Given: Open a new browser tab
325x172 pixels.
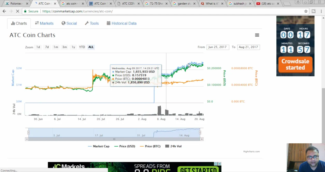Looking at the screenshot, I should 287,4.
